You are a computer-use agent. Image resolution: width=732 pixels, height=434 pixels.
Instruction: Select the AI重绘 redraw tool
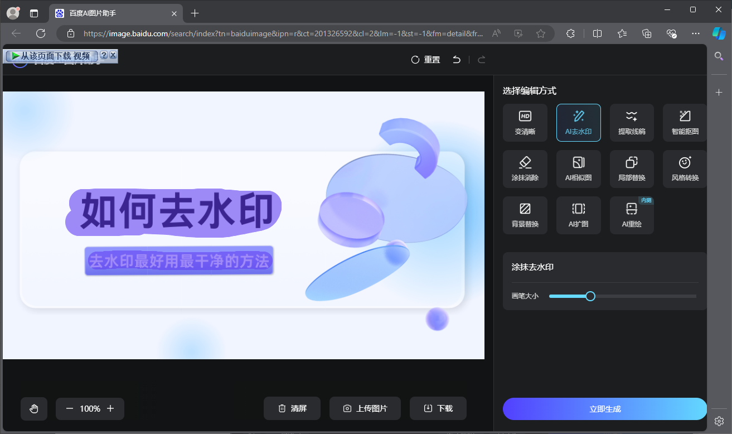[x=631, y=215]
